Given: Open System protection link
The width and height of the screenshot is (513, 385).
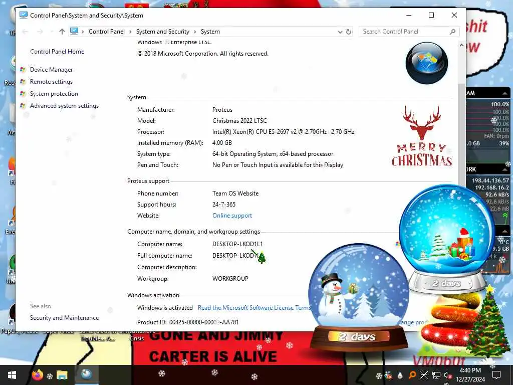Looking at the screenshot, I should coord(54,94).
